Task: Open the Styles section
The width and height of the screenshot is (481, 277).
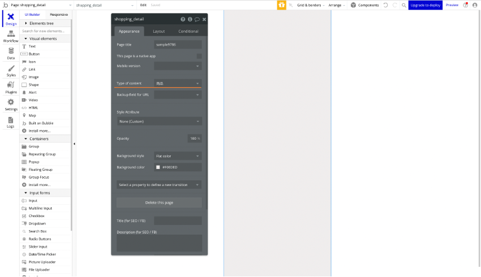Action: (x=11, y=71)
